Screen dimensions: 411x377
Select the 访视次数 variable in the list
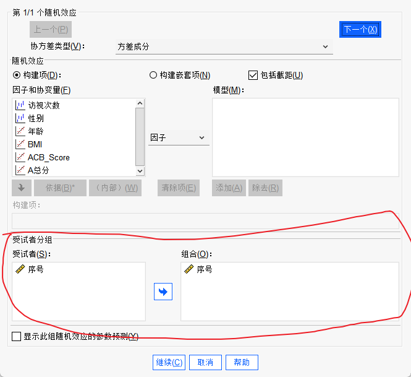pyautogui.click(x=43, y=105)
